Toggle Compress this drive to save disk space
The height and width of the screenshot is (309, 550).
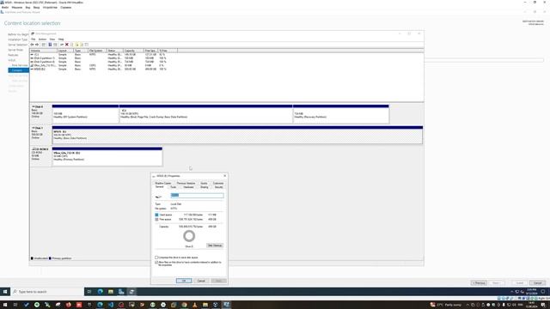(156, 257)
